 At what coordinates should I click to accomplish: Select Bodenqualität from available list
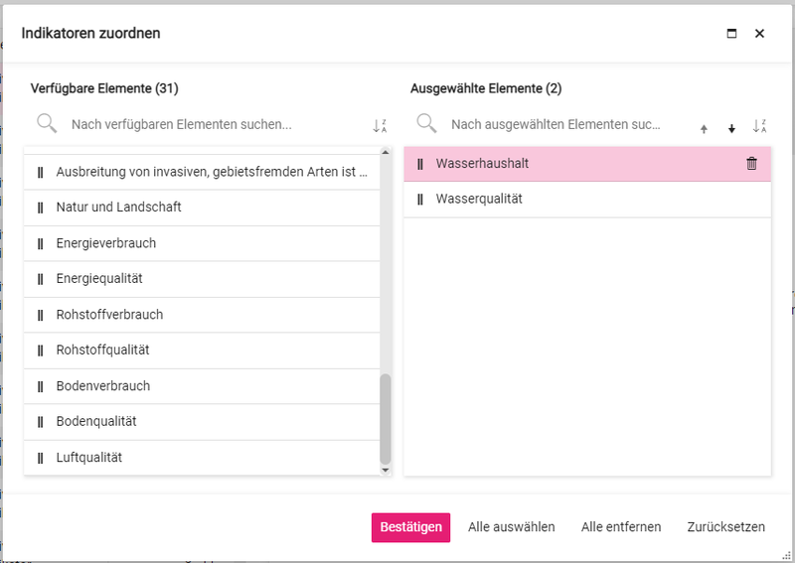point(96,422)
